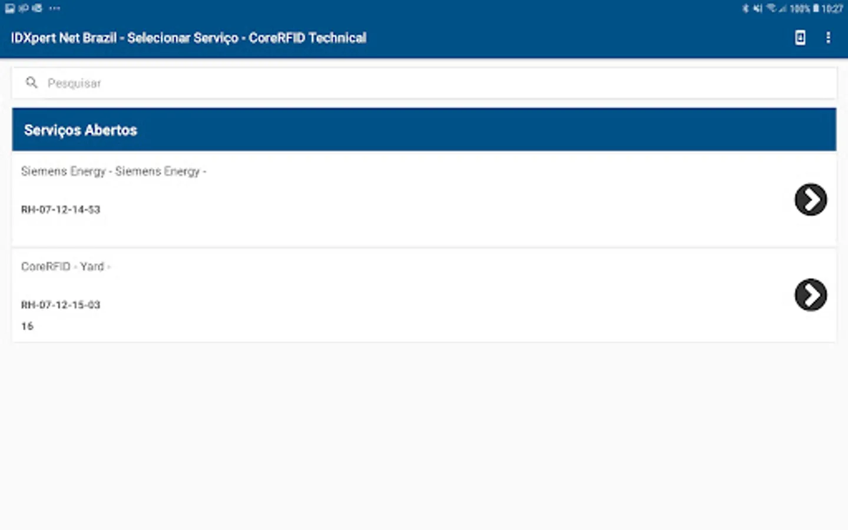Click reference RH-07-12-15-03
848x530 pixels.
[x=61, y=305]
